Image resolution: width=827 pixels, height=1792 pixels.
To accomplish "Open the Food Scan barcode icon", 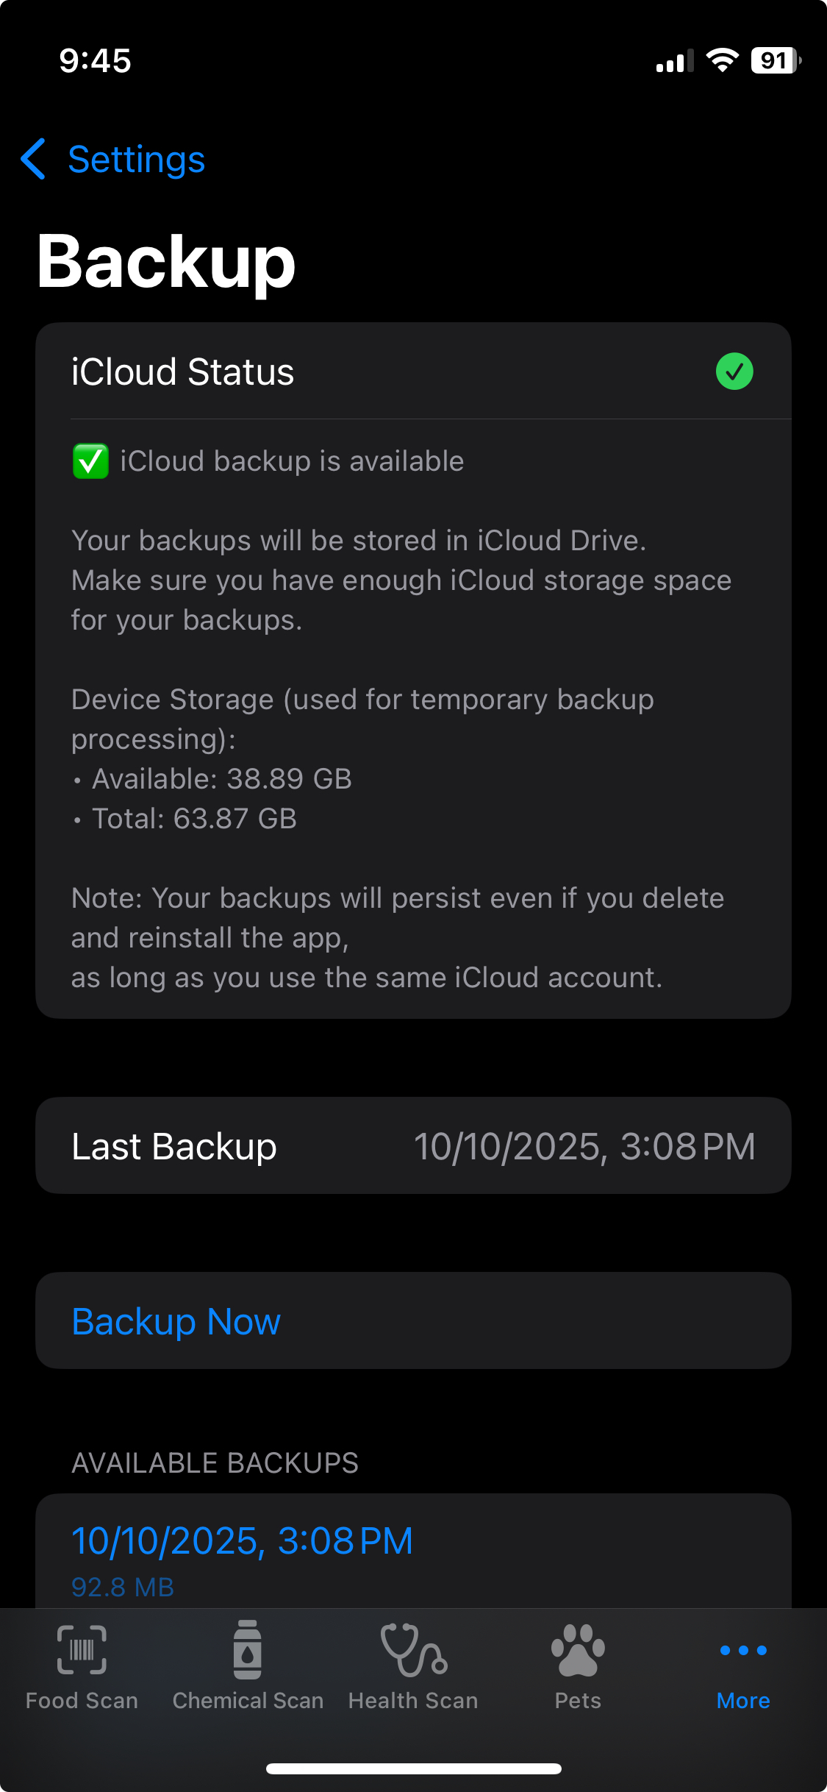I will tap(82, 1651).
